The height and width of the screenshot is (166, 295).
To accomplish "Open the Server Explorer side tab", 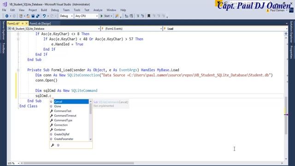I will (x=3, y=30).
